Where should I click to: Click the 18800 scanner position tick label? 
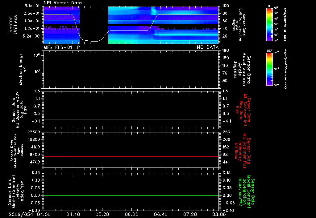point(33,139)
